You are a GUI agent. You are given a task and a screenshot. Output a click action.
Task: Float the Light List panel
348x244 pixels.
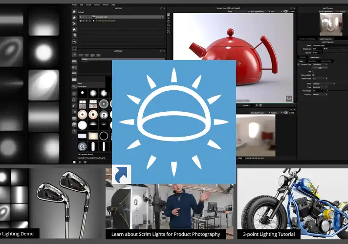(161, 8)
